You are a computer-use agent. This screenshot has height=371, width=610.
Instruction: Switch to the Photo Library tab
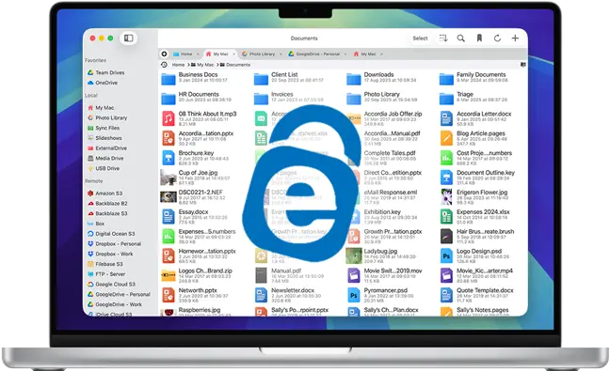click(262, 54)
